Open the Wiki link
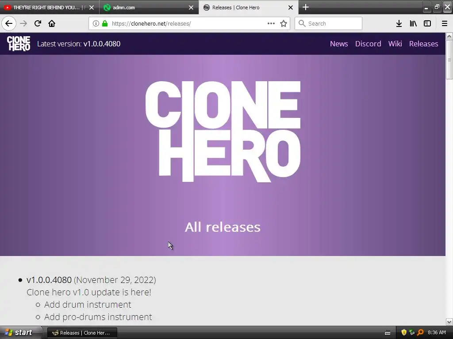Viewport: 453px width, 339px height. click(x=395, y=44)
